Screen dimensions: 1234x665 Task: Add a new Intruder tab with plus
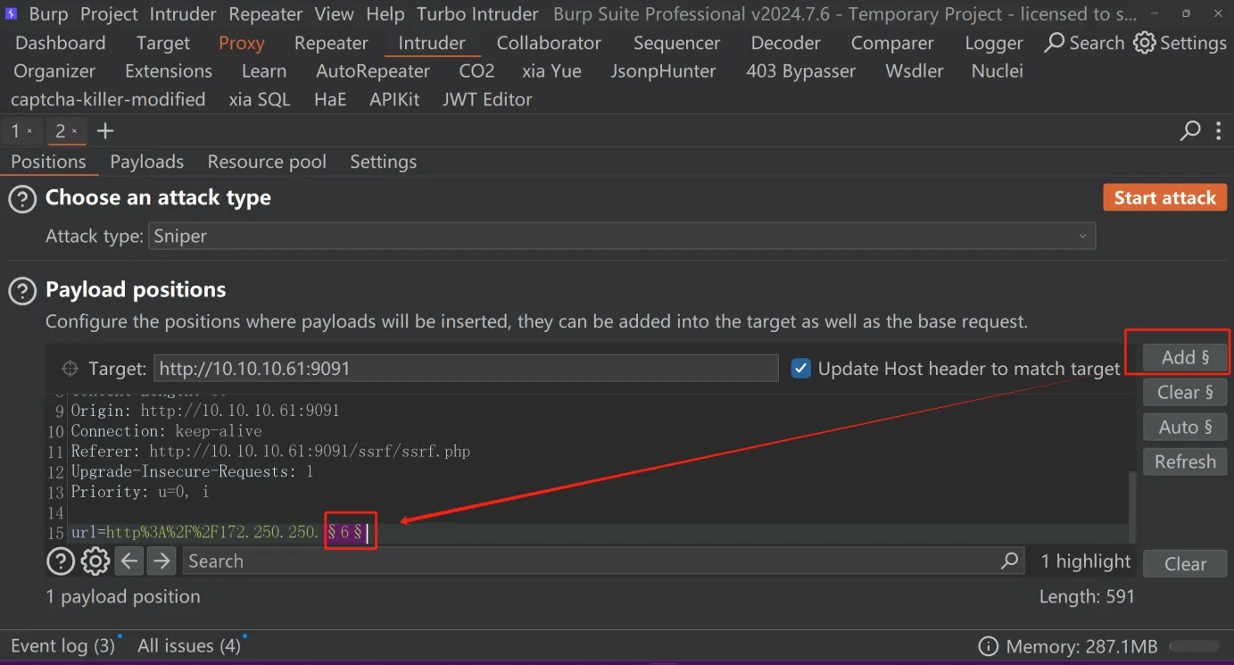[105, 131]
